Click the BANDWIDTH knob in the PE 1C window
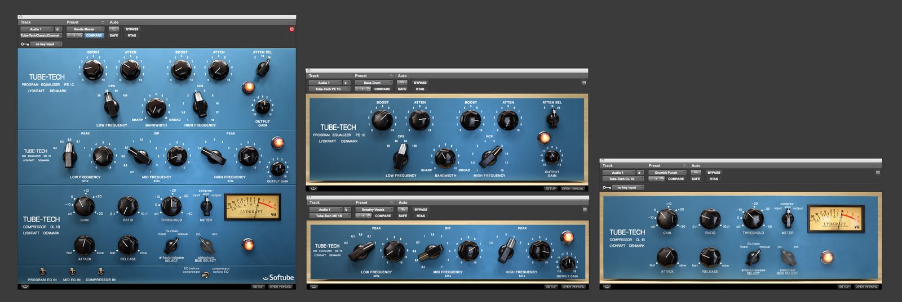 click(x=445, y=158)
